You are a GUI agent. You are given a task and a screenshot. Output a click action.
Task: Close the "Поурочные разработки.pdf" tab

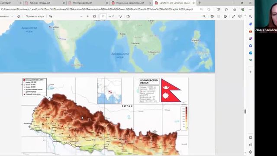(x=150, y=3)
